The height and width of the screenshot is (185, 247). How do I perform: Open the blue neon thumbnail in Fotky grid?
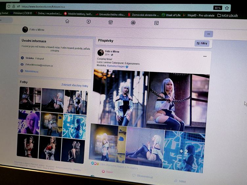(74, 127)
